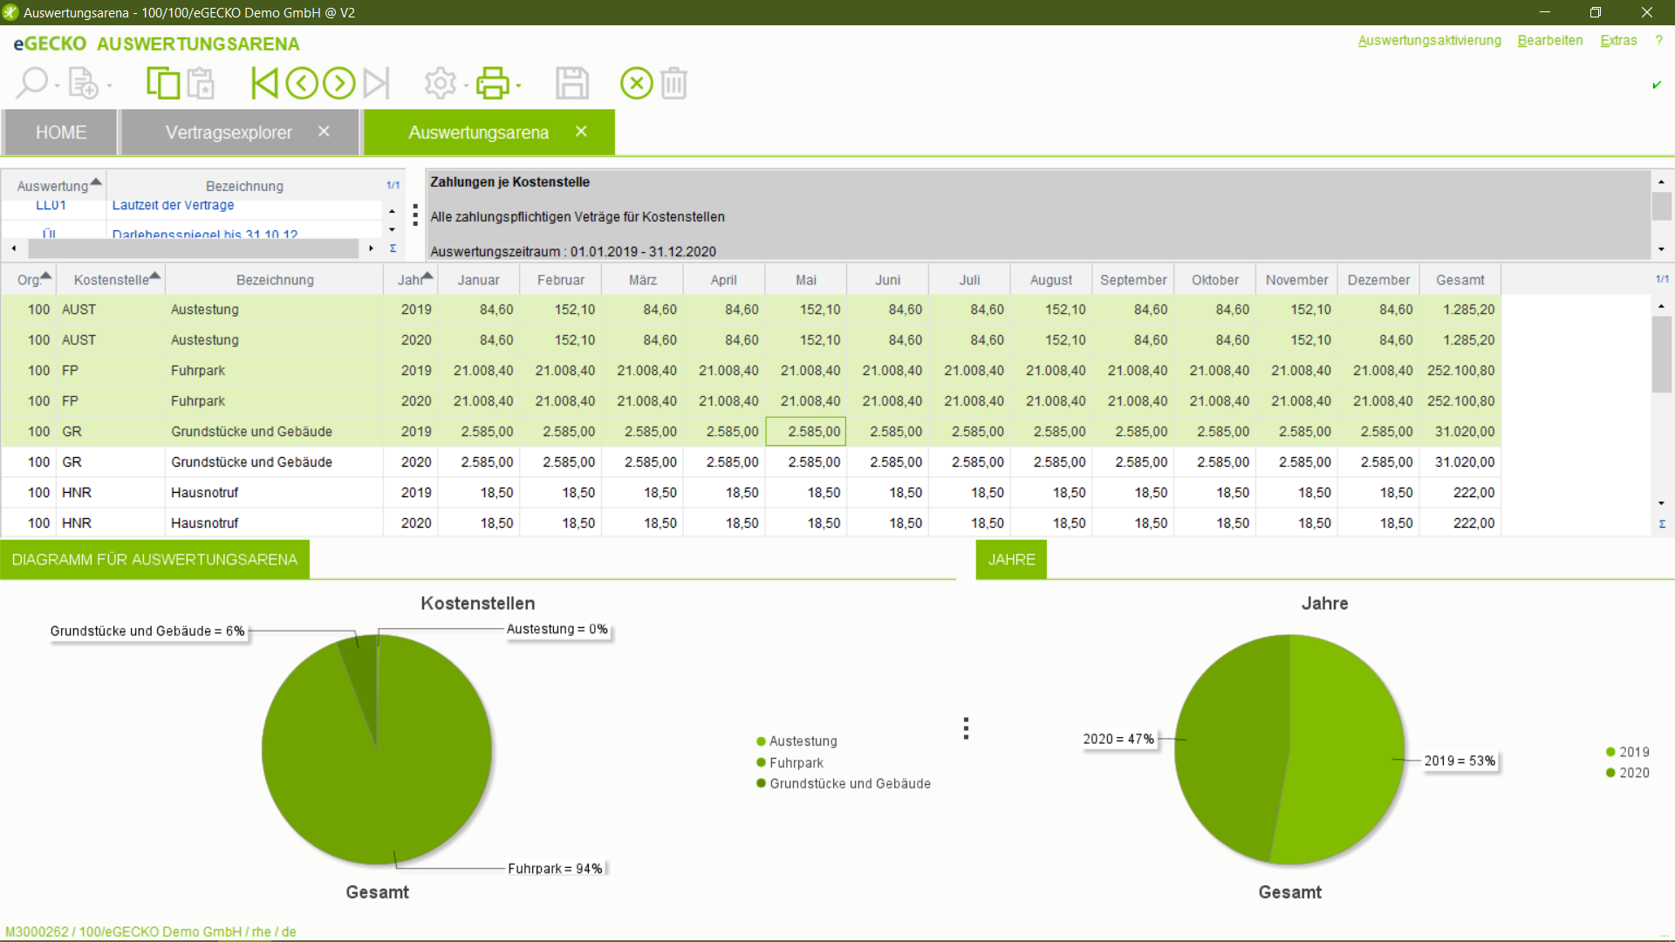Go to previous record arrow icon
Screen dimensions: 1675x942
coord(302,84)
